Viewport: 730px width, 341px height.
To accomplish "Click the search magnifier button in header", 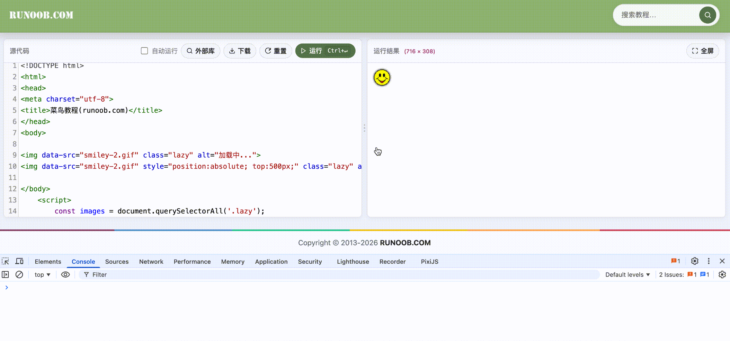I will 707,15.
